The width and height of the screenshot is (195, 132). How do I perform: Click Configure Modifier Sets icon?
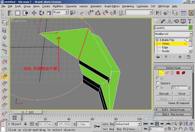(189, 57)
